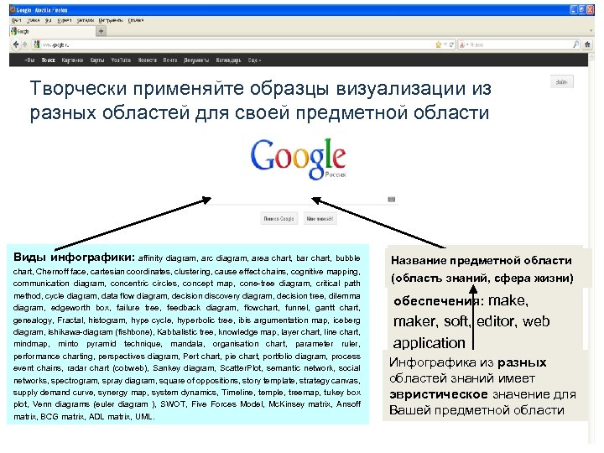Click the Google favicon in the address bar

[37, 44]
